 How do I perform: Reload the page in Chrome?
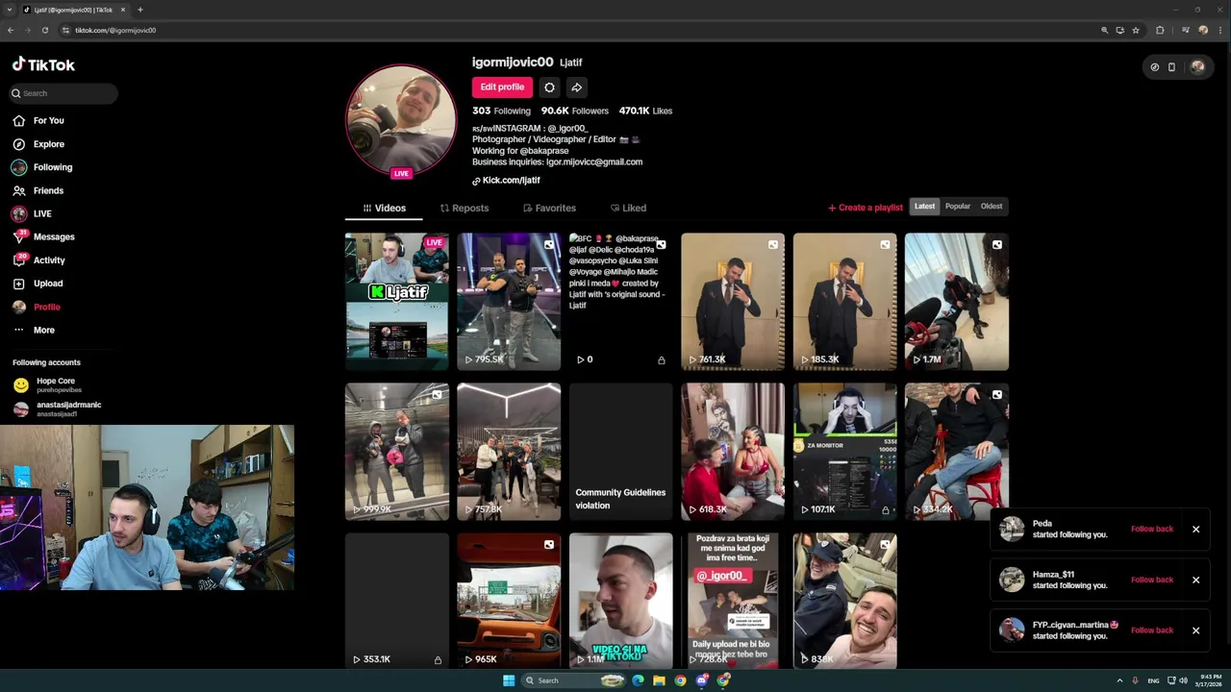click(x=44, y=30)
